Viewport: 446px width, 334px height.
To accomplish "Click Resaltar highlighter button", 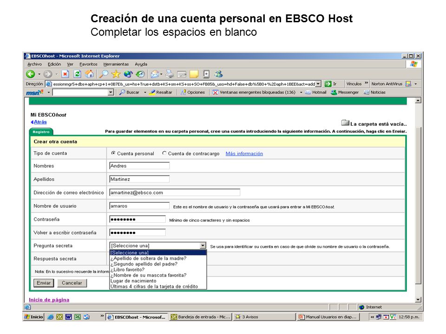I will (x=161, y=92).
